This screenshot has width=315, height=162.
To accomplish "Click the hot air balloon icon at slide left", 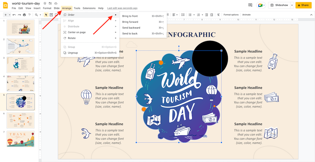I will [86, 97].
